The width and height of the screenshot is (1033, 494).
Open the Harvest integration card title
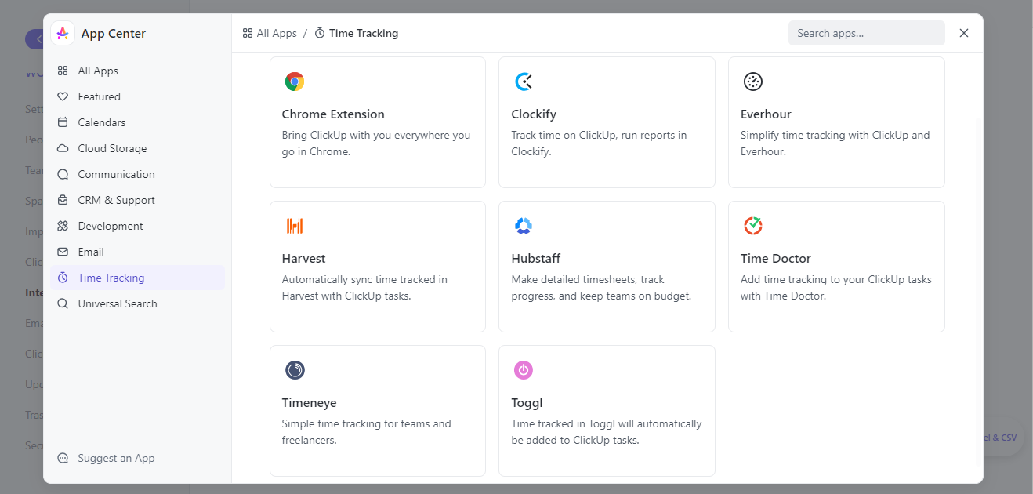point(303,258)
